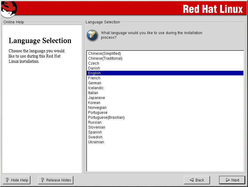The image size is (248, 187).
Task: Select the highlighted English entry
Action: tap(94, 73)
